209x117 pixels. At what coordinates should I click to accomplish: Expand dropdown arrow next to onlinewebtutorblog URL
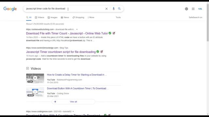pos(77,29)
